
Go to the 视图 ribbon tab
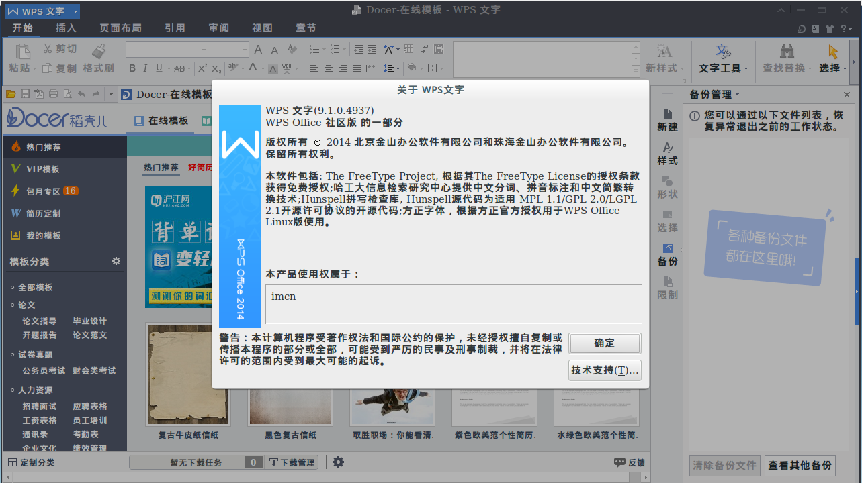tap(262, 28)
